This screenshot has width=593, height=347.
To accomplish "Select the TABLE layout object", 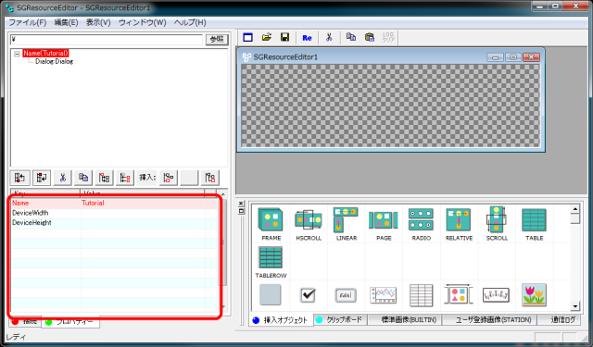I will point(534,224).
